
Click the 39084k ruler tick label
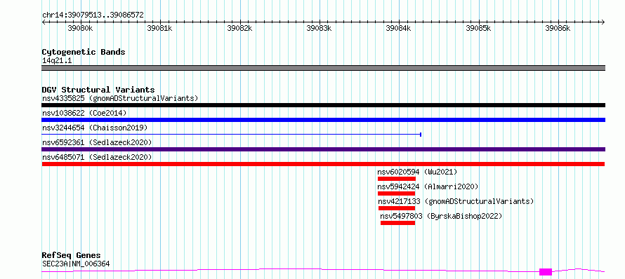[399, 28]
